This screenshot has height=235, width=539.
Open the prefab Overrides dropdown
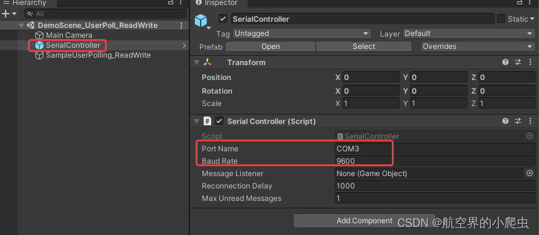pyautogui.click(x=478, y=47)
